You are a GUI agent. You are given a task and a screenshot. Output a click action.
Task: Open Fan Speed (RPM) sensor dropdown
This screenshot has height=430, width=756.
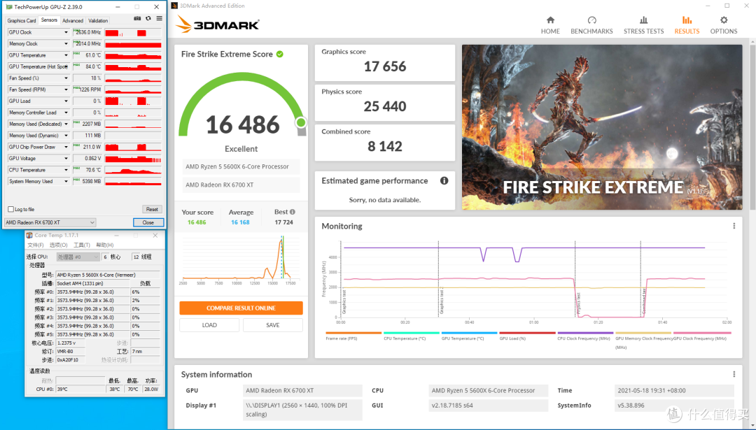pos(66,89)
